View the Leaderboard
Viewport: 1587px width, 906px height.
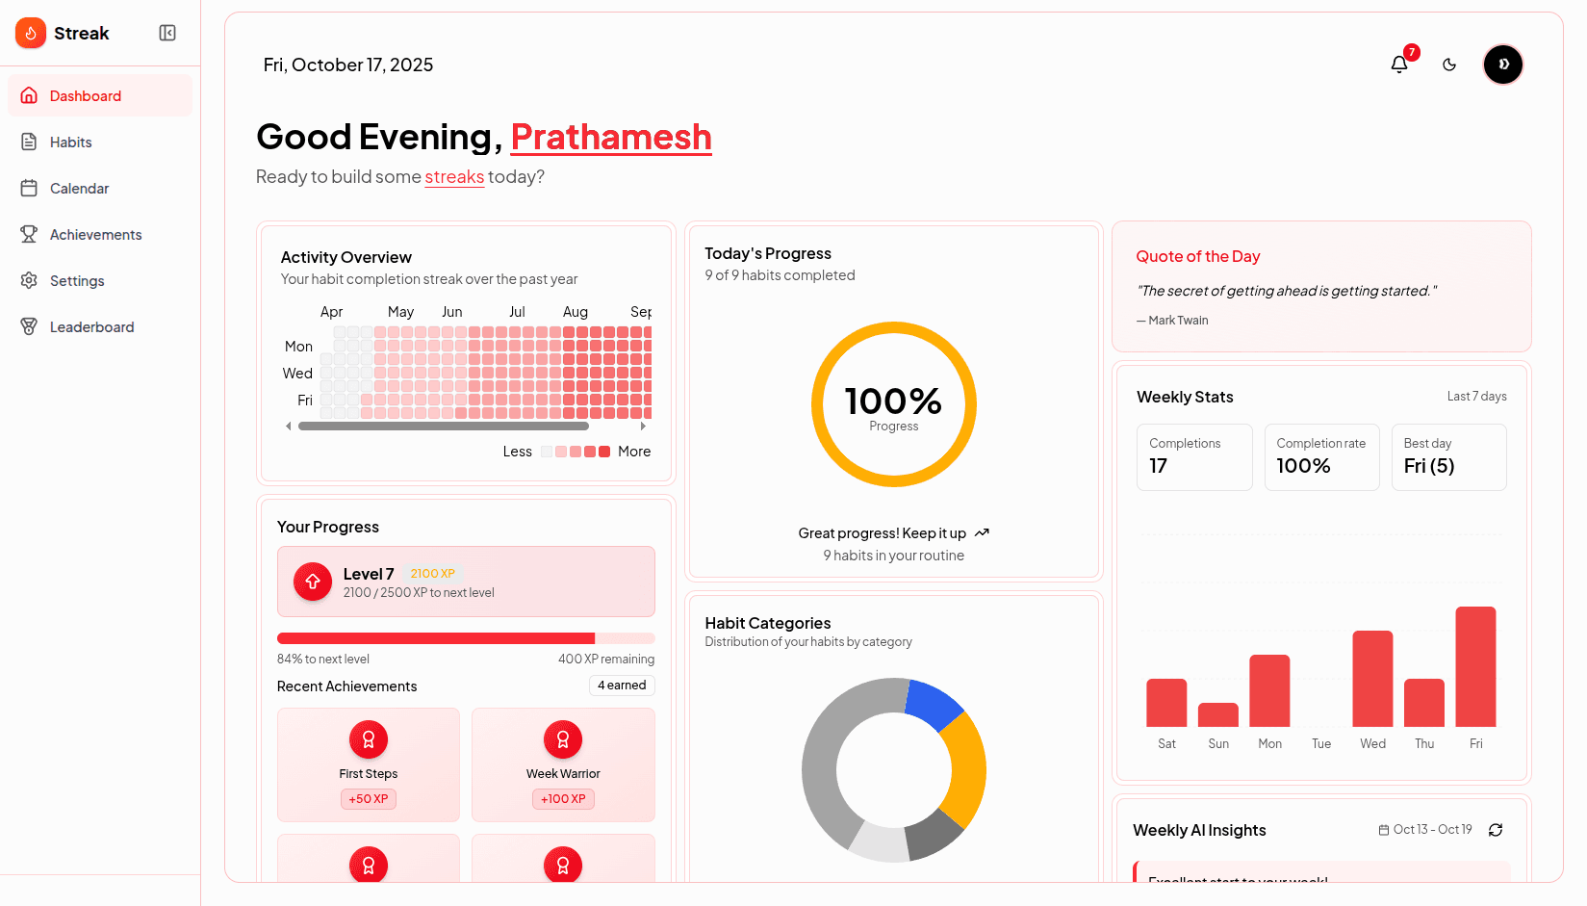(91, 327)
